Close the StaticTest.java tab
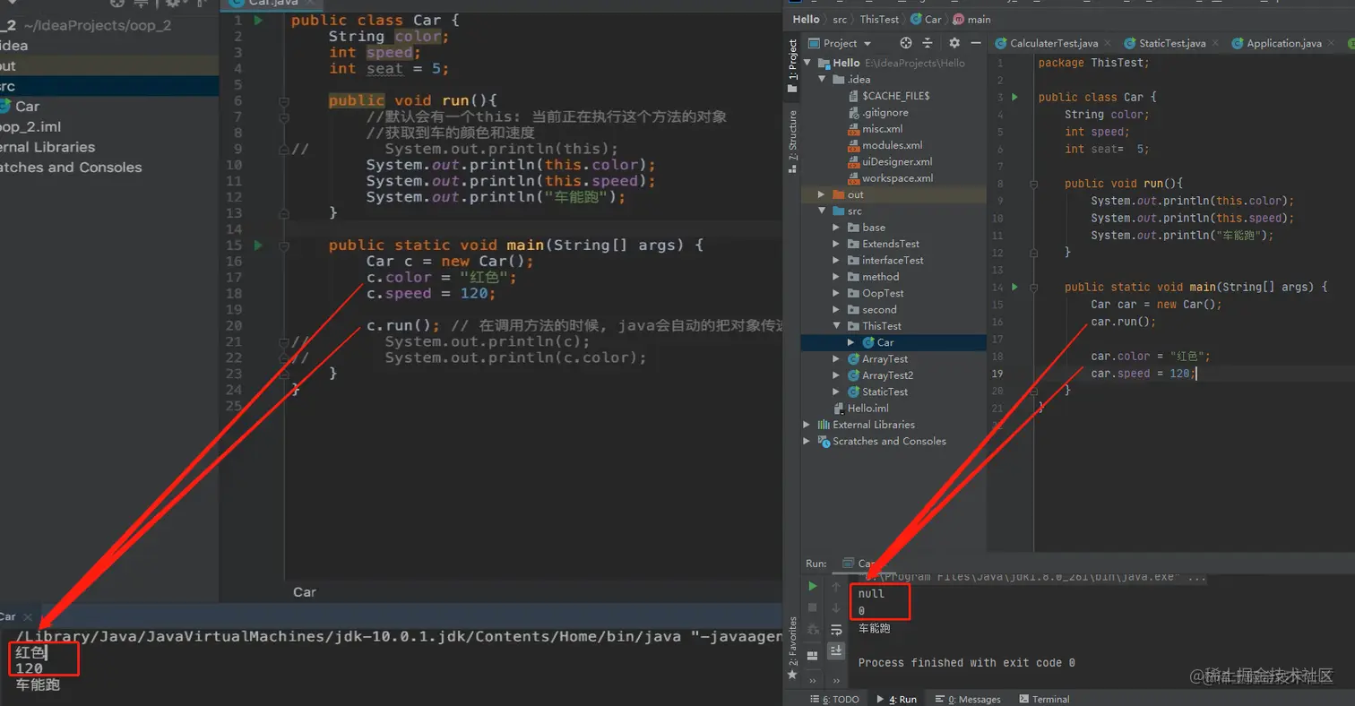 [x=1215, y=43]
